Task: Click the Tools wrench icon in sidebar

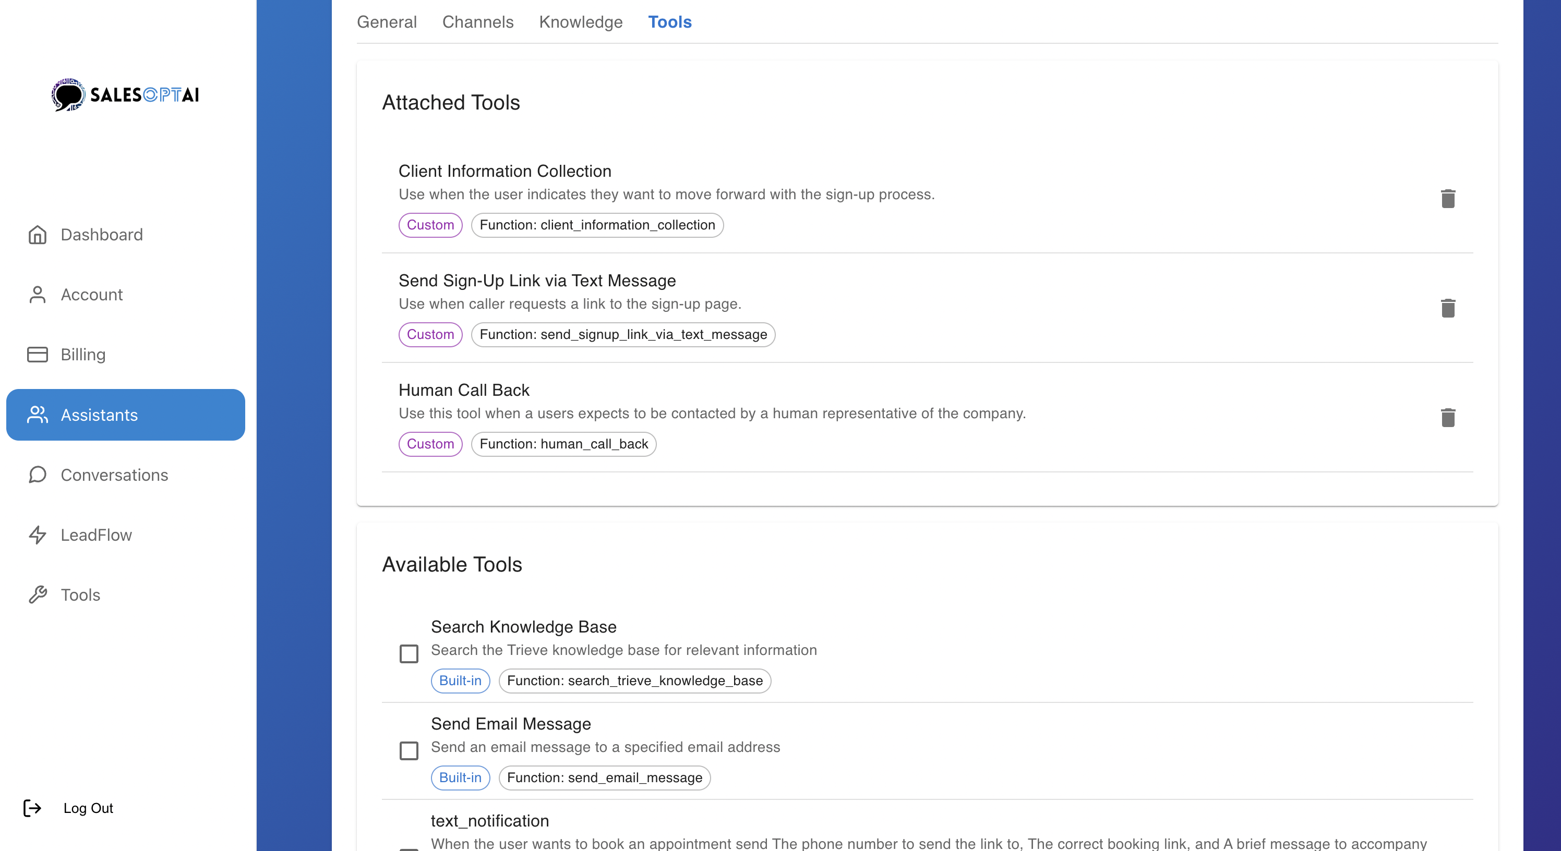Action: click(x=38, y=595)
